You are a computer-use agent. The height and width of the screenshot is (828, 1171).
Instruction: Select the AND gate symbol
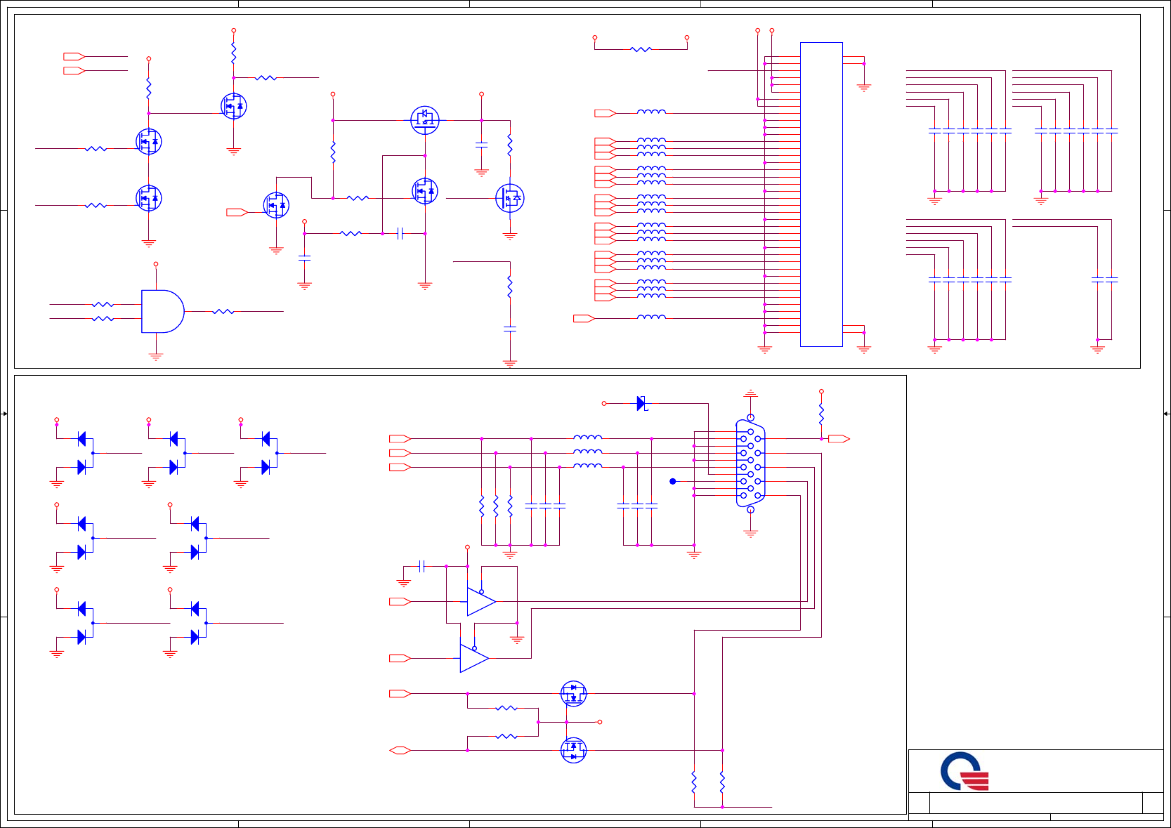163,311
